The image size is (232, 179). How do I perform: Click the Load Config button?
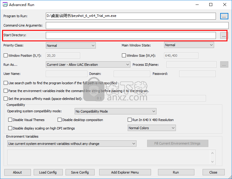coord(48,172)
